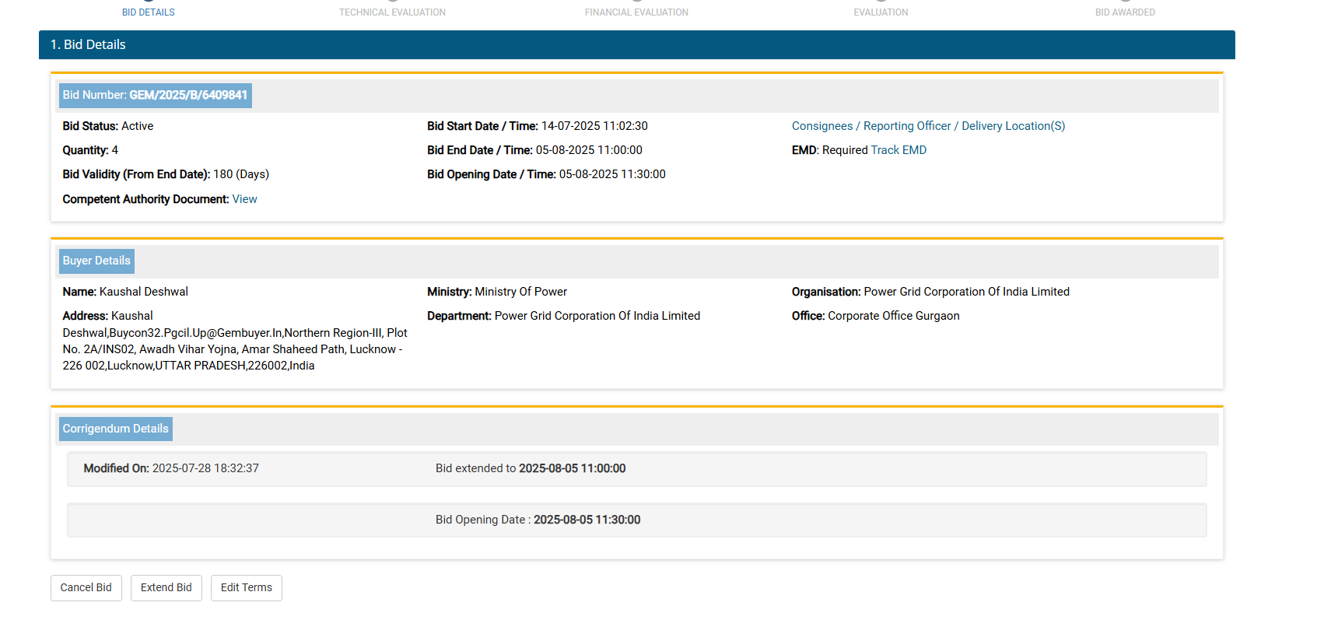View the Competent Authority Document
The image size is (1317, 634).
(x=244, y=199)
